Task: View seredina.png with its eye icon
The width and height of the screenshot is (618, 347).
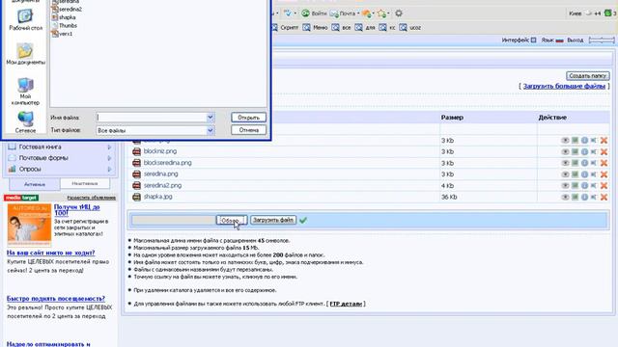Action: point(565,174)
